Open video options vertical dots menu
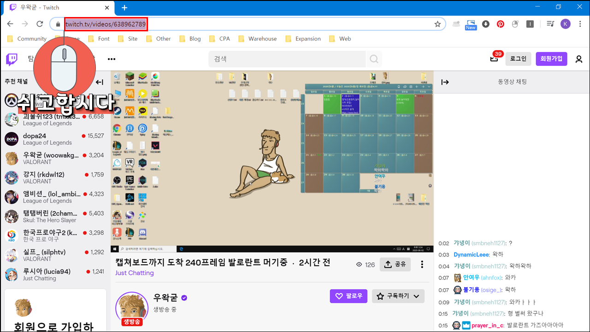The height and width of the screenshot is (332, 590). [x=422, y=264]
